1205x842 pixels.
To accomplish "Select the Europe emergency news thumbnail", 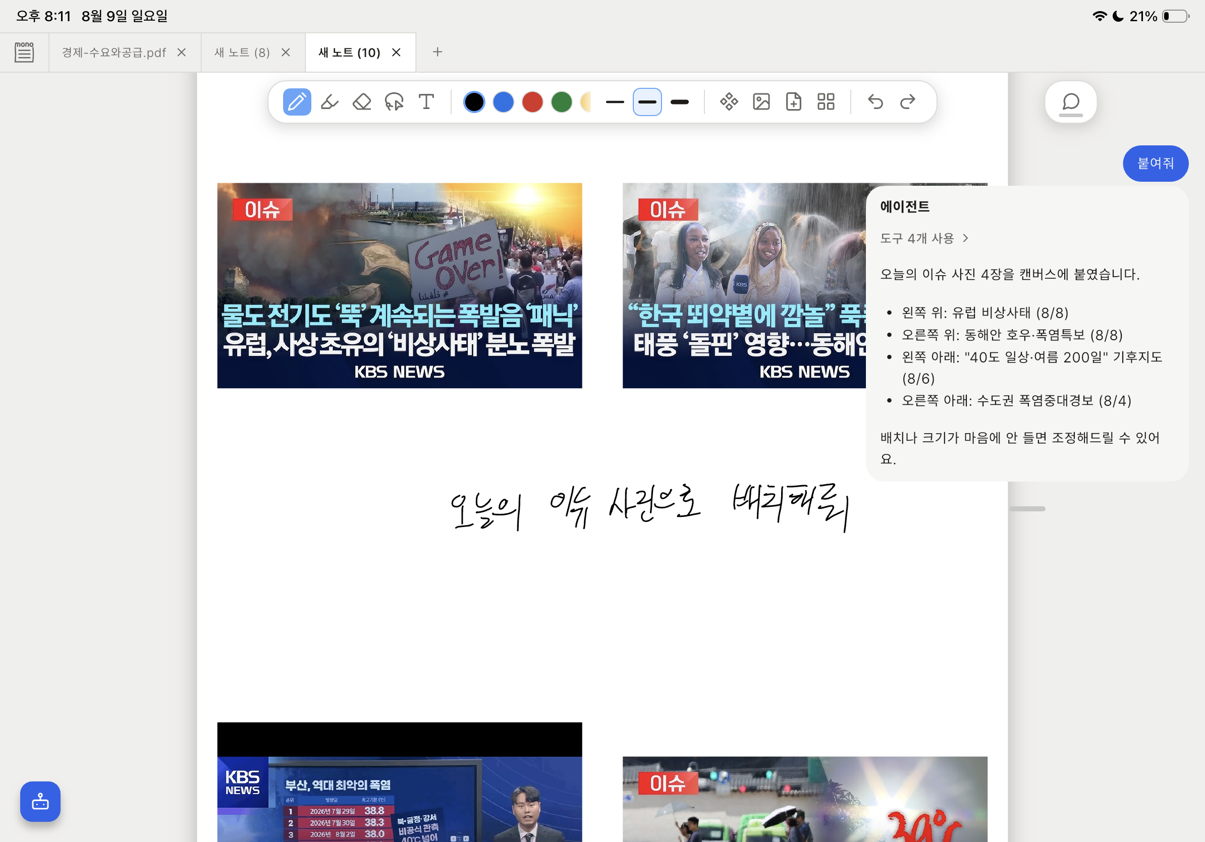I will pos(399,286).
